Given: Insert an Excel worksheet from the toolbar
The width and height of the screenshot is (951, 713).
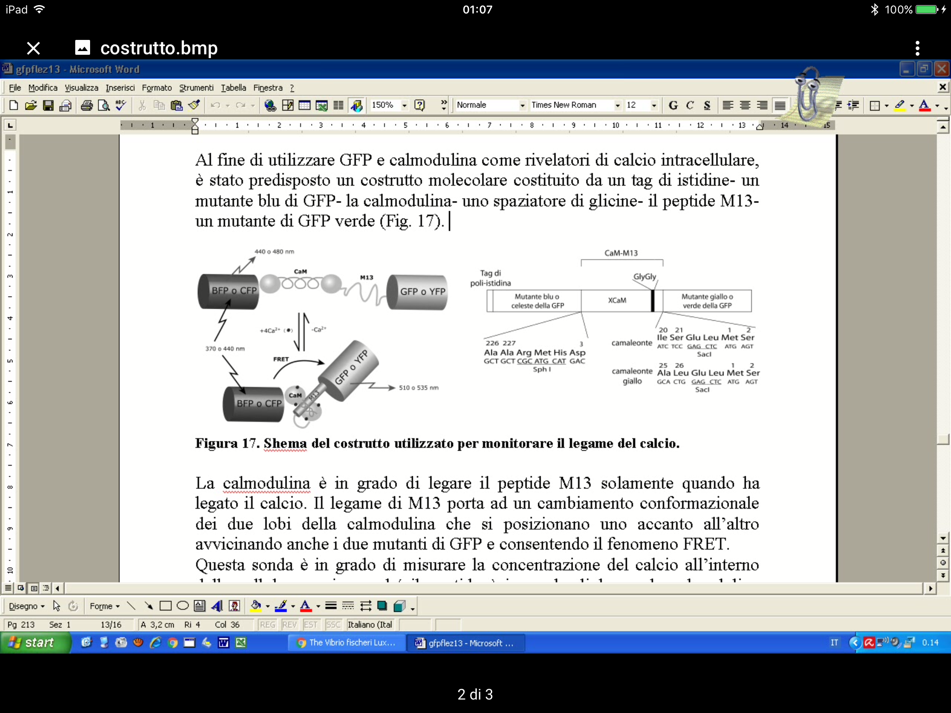Looking at the screenshot, I should click(321, 105).
